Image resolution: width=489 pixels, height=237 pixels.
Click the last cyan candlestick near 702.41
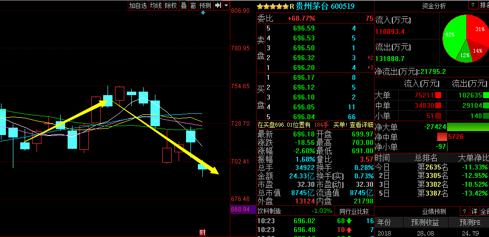[203, 167]
